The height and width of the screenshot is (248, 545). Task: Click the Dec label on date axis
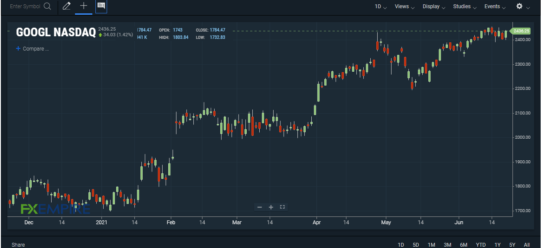[x=29, y=223]
